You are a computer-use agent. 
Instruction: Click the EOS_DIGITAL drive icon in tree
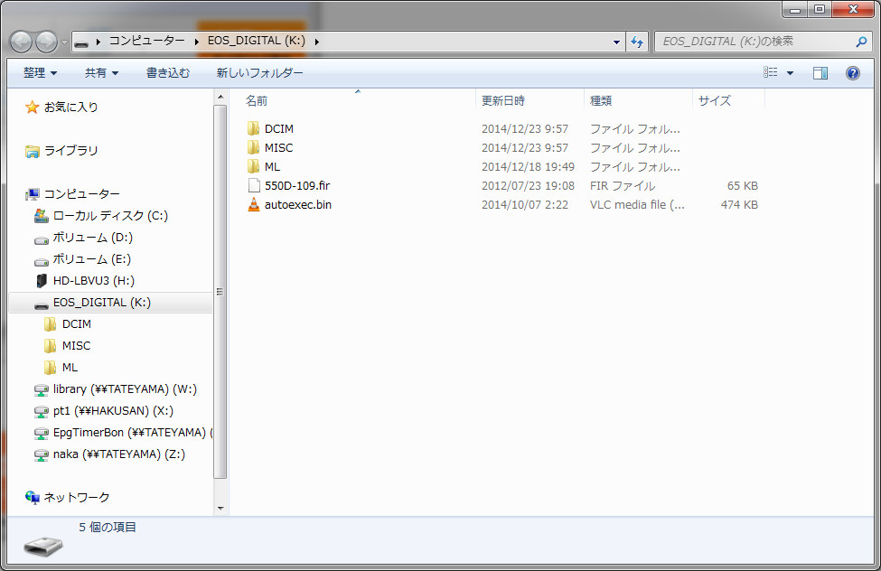[x=41, y=305]
